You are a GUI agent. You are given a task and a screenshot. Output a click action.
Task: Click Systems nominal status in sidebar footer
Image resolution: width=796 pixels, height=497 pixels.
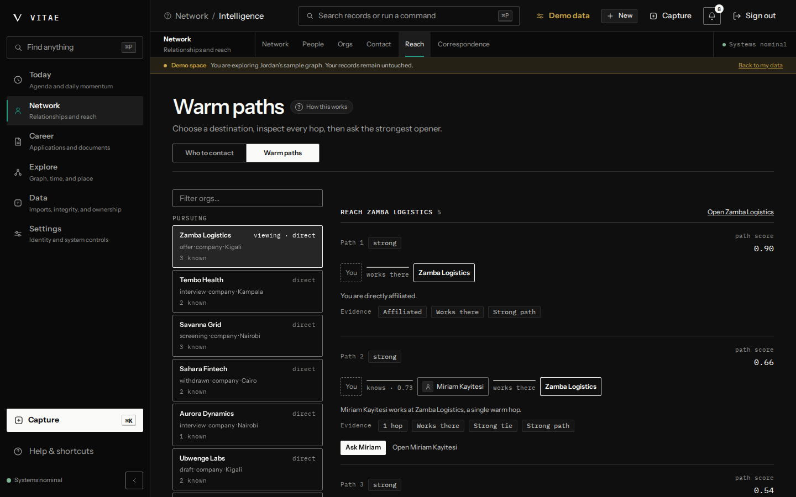pos(34,480)
